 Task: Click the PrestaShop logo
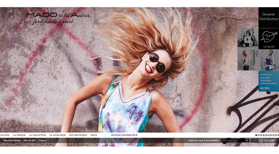(267, 141)
